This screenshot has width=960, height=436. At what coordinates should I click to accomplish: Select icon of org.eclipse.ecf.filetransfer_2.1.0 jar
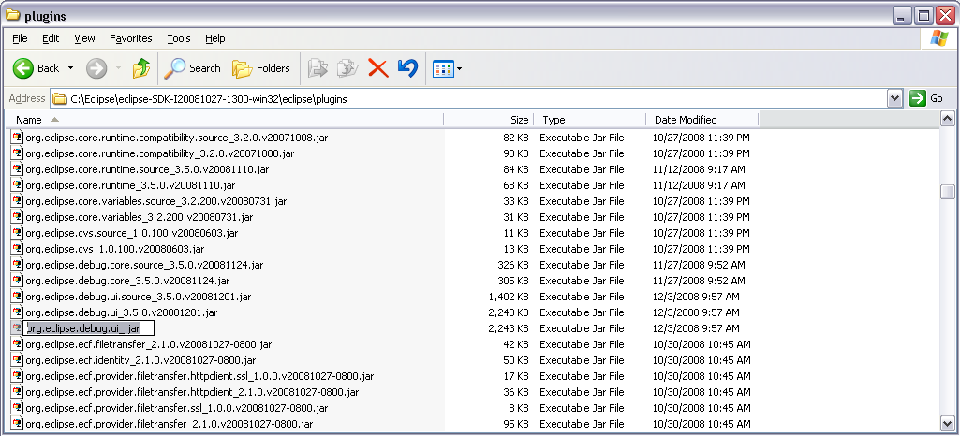pyautogui.click(x=17, y=344)
